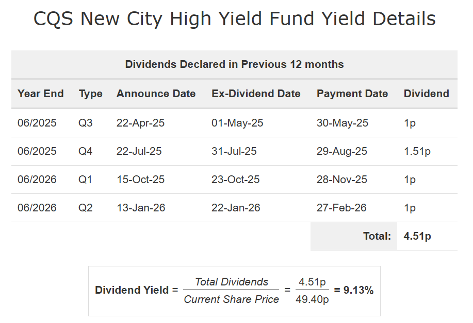Click the 28-Nov-25 payment date cell
The image size is (473, 323).
click(342, 180)
